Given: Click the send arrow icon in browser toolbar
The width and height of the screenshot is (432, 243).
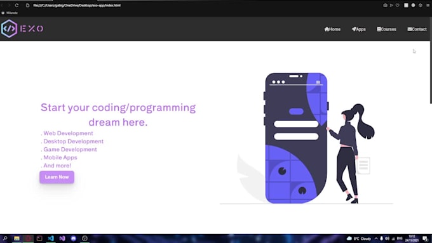Looking at the screenshot, I should 391,5.
